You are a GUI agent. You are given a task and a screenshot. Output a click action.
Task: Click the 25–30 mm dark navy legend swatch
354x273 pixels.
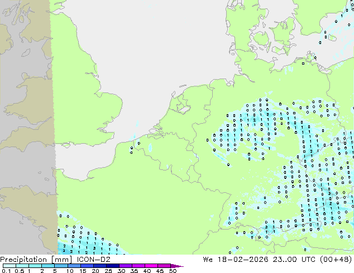[113, 266]
